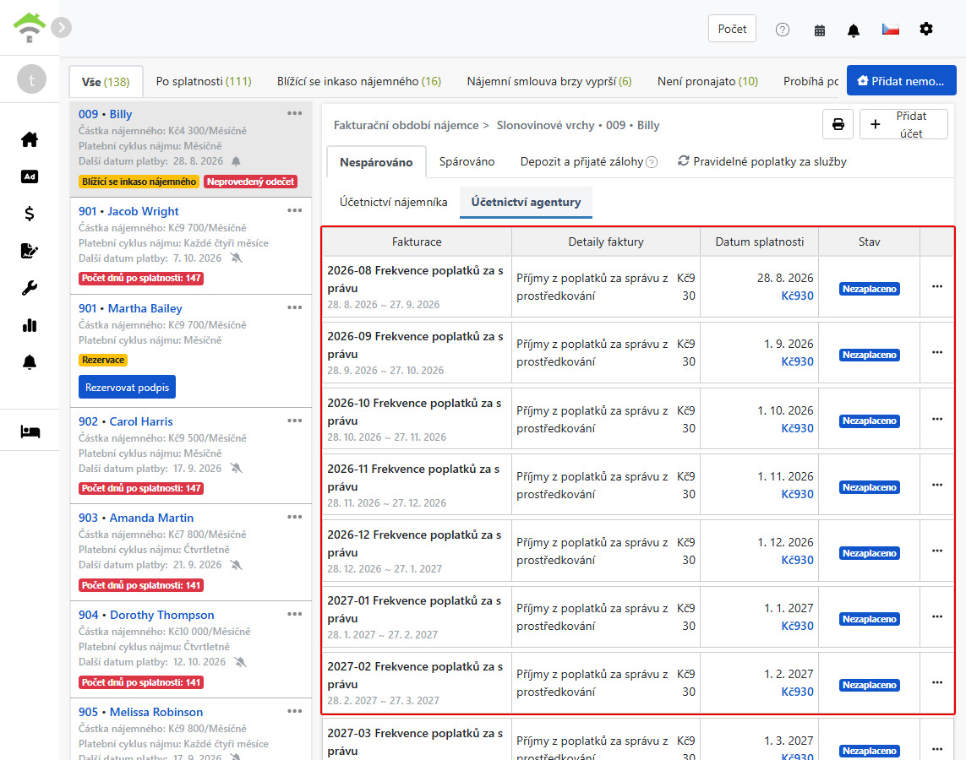Open the calendar icon in top bar

click(x=820, y=30)
